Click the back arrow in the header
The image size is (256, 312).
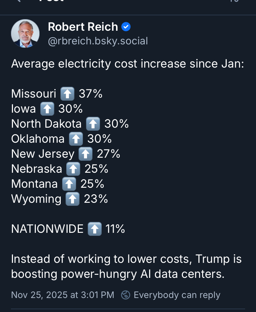coord(19,1)
